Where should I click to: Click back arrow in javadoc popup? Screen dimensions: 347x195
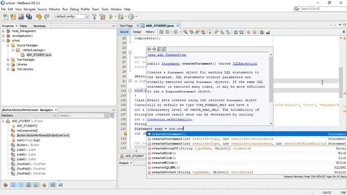(x=149, y=49)
